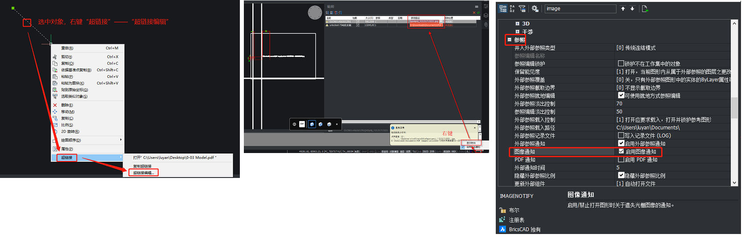Click 复制超链接 in the hyperlink submenu
This screenshot has width=753, height=238.
point(142,166)
